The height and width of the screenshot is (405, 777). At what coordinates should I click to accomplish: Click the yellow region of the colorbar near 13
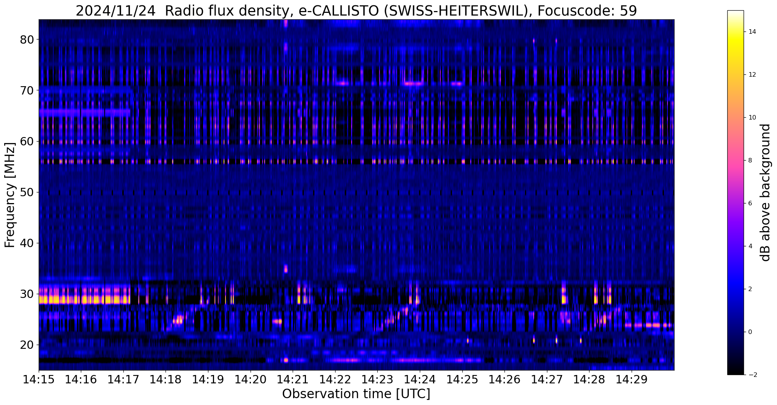(x=735, y=53)
